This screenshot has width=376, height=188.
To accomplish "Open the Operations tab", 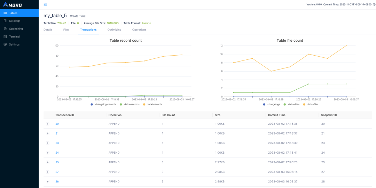I will 139,30.
